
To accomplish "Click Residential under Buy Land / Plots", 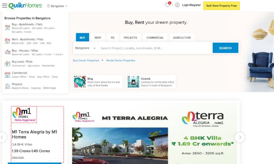I will (x=48, y=66).
